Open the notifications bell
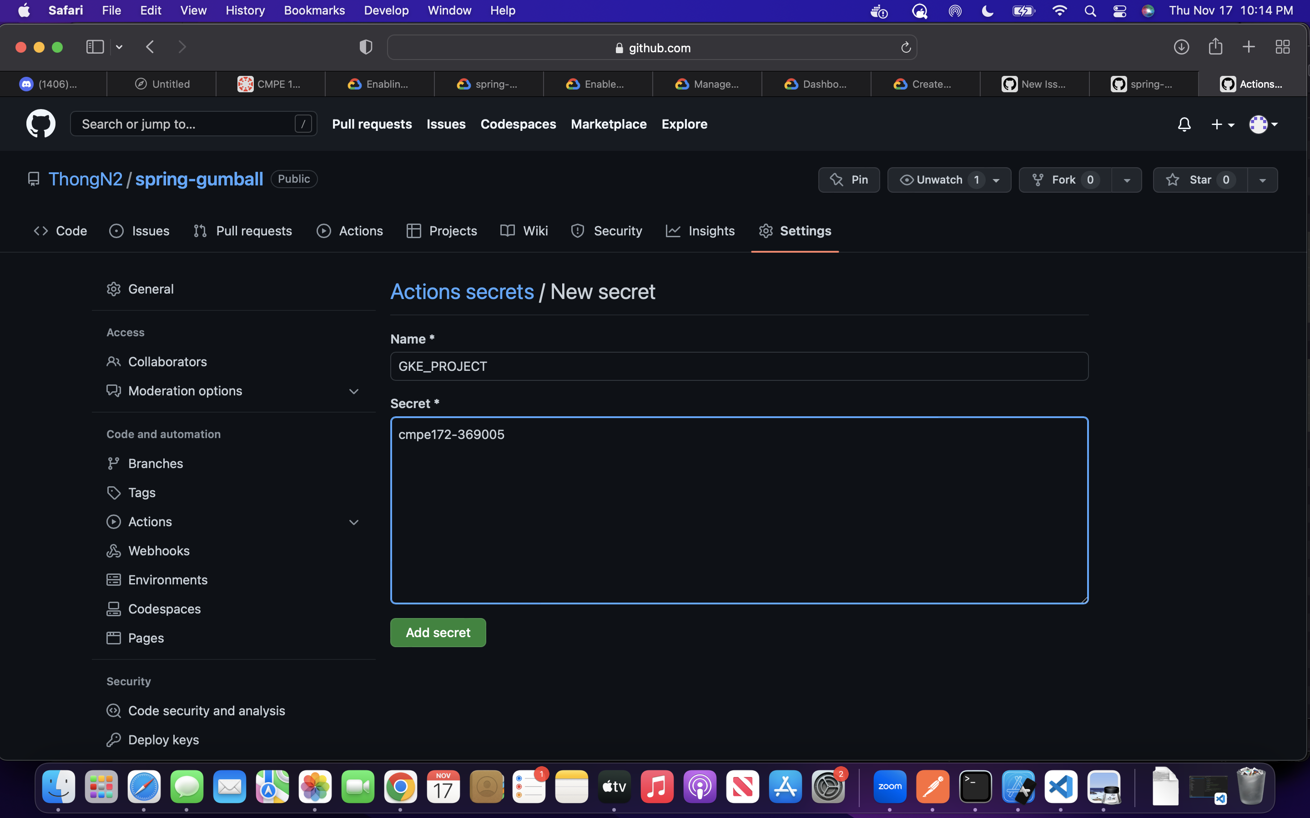1310x818 pixels. coord(1184,125)
